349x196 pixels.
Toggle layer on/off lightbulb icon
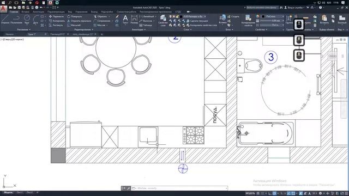[x=171, y=16]
